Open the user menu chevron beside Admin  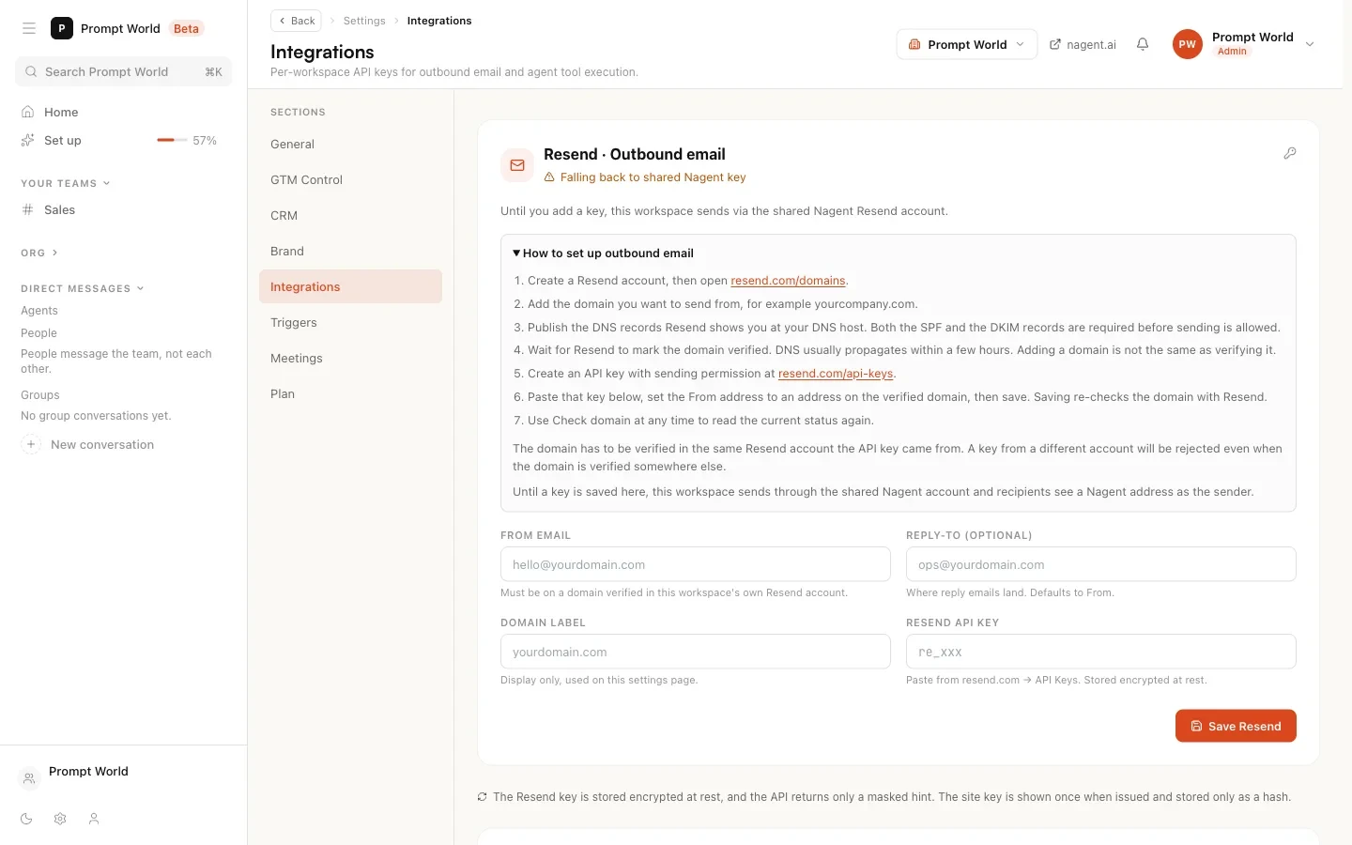click(x=1310, y=44)
